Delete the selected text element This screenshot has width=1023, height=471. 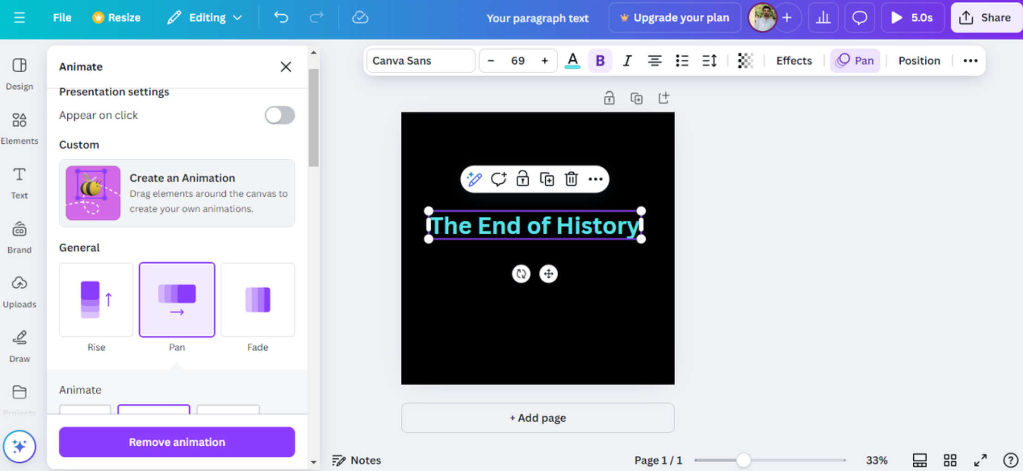pyautogui.click(x=571, y=179)
